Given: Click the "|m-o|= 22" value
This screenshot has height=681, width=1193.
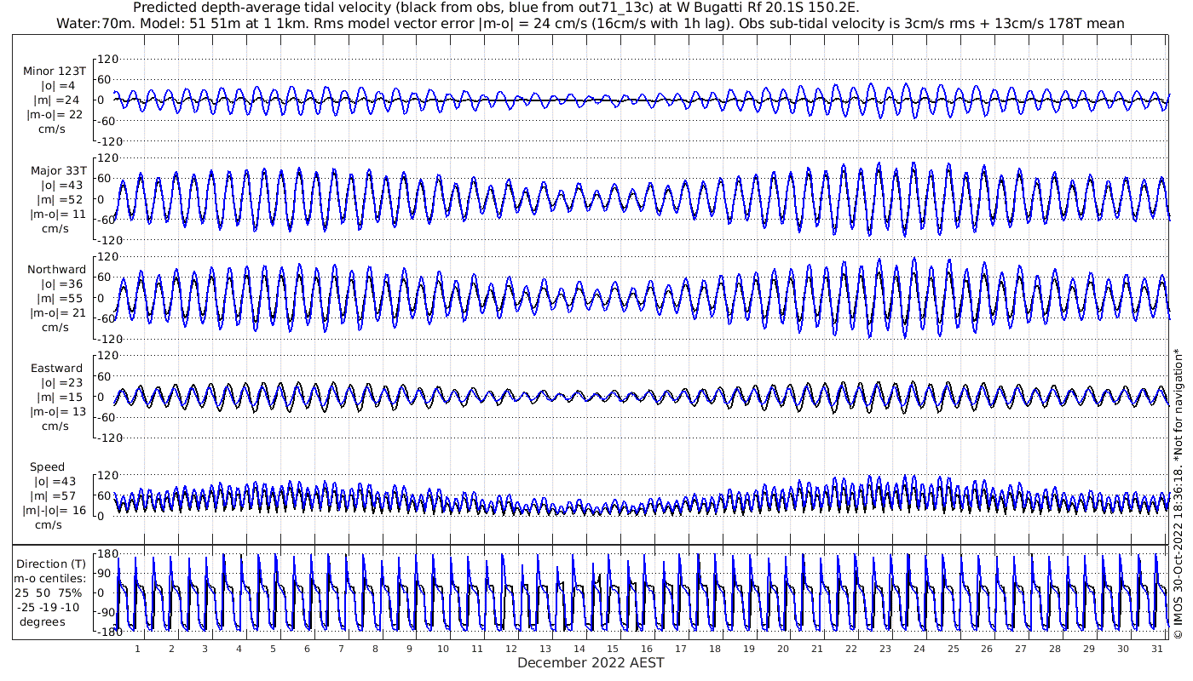Looking at the screenshot, I should coord(55,115).
